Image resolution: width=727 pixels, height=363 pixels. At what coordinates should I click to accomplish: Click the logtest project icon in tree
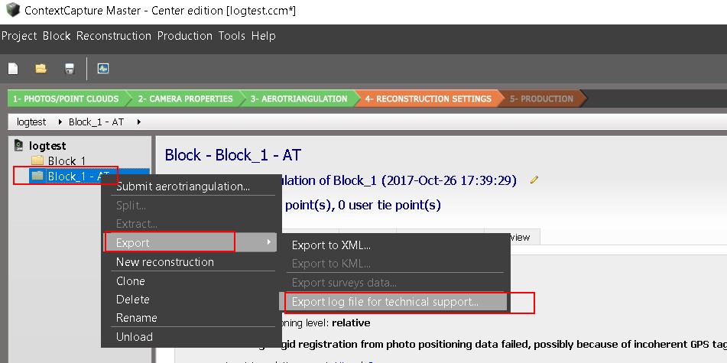click(19, 145)
